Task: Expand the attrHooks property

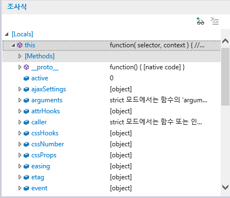Action: (20, 111)
